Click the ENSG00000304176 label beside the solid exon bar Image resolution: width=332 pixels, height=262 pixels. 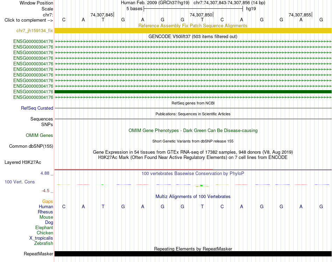(x=33, y=92)
